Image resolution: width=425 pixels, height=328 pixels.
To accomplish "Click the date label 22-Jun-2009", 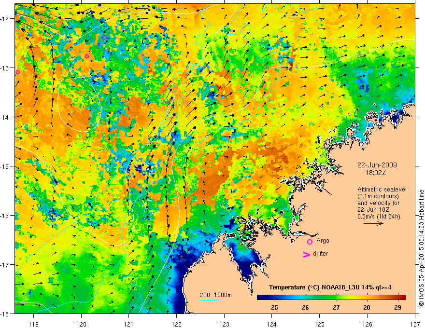I will click(x=377, y=165).
